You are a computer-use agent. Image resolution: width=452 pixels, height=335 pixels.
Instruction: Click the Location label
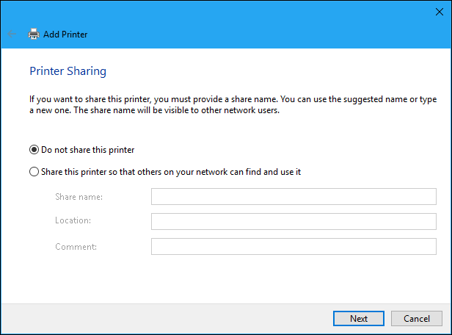73,221
